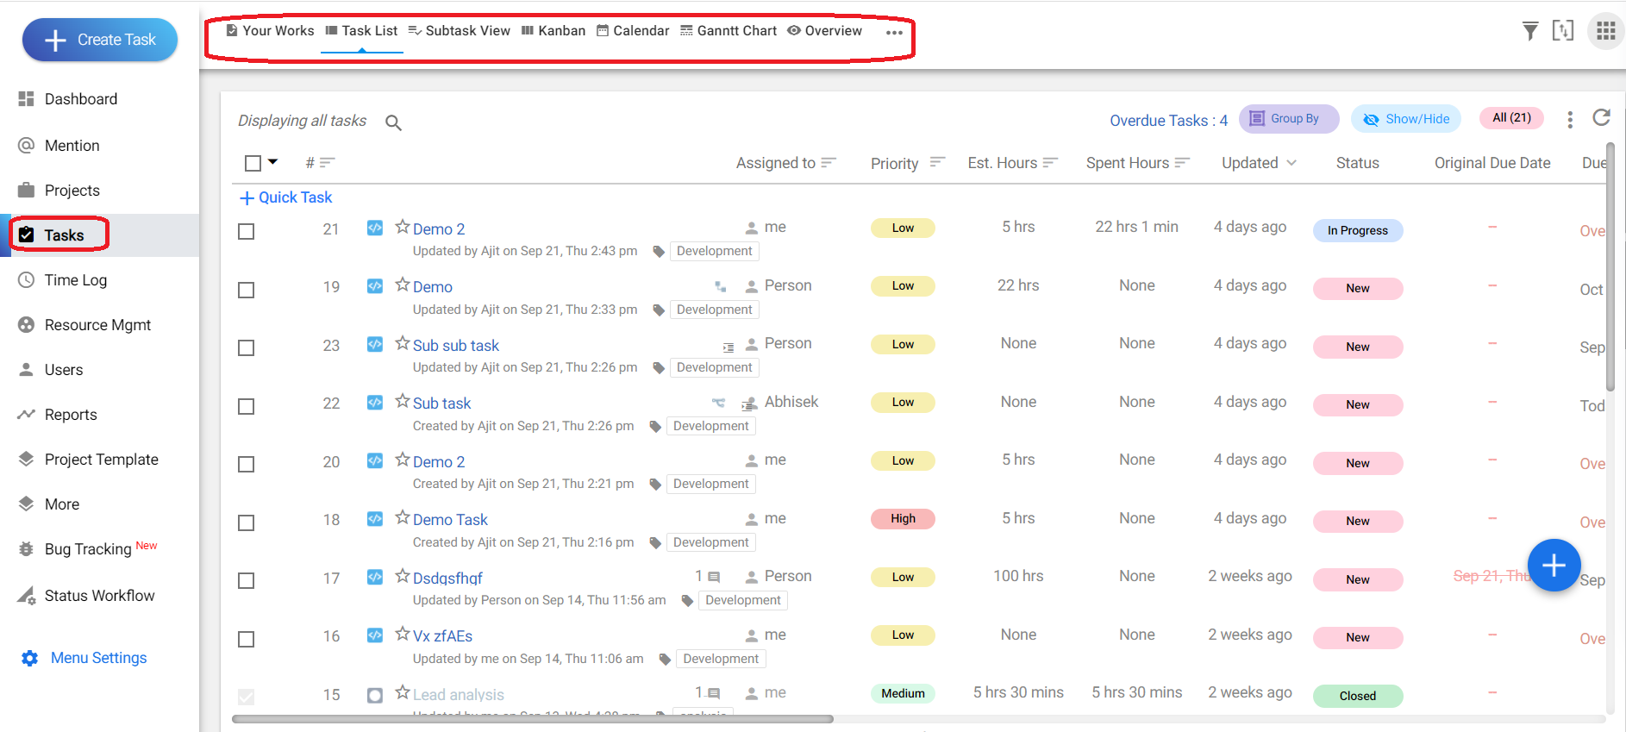This screenshot has height=732, width=1626.
Task: Click High priority badge of Demo Task
Action: click(x=903, y=518)
